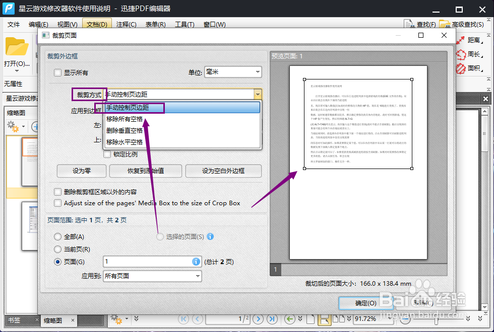Enable Adjust size of Media Box checkbox
The width and height of the screenshot is (494, 332).
coord(57,203)
